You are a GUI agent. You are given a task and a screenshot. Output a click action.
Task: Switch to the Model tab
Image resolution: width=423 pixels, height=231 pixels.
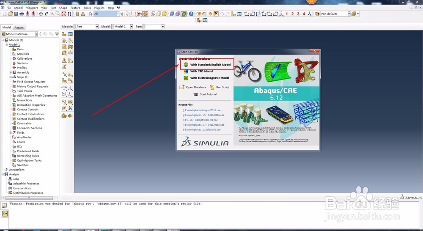click(x=6, y=27)
